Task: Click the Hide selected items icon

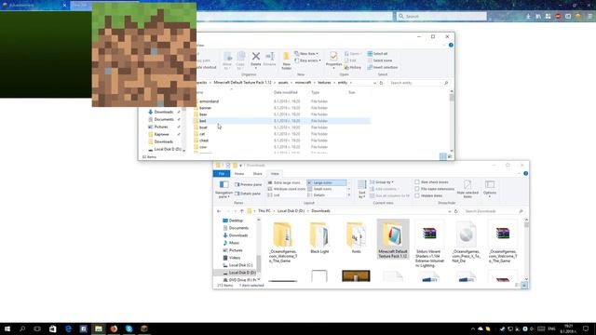Action: (x=467, y=189)
